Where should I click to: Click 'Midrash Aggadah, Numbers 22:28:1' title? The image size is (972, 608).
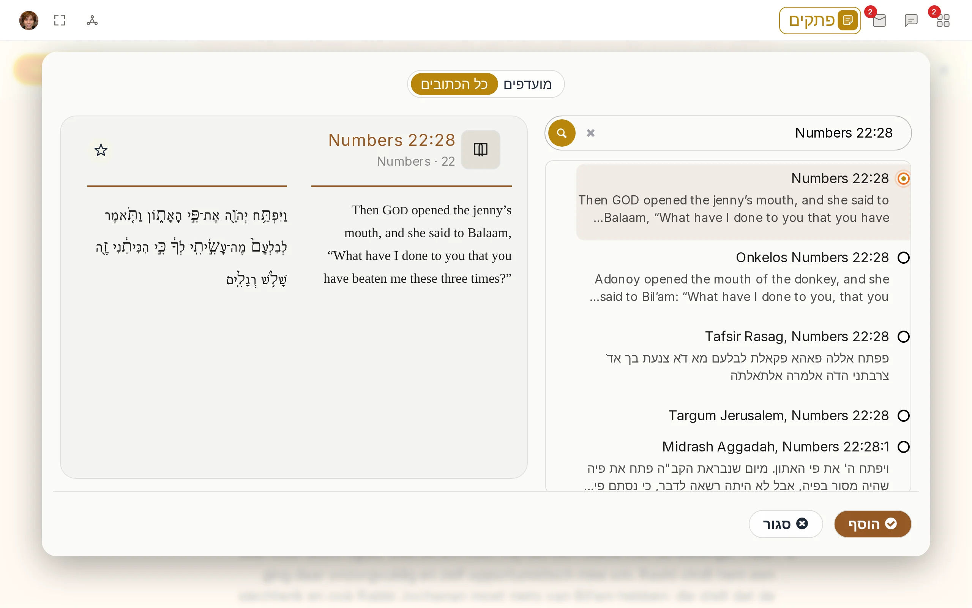point(776,447)
